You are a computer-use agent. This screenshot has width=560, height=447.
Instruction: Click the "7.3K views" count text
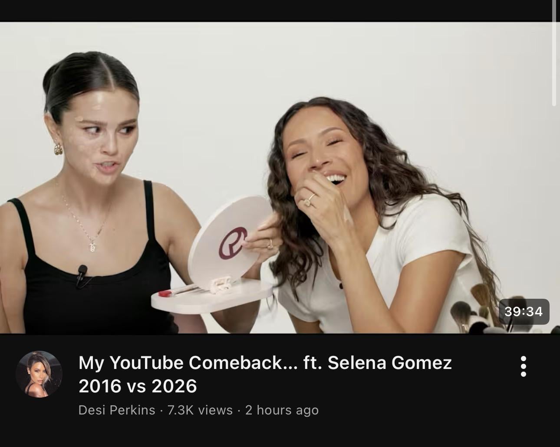[200, 410]
